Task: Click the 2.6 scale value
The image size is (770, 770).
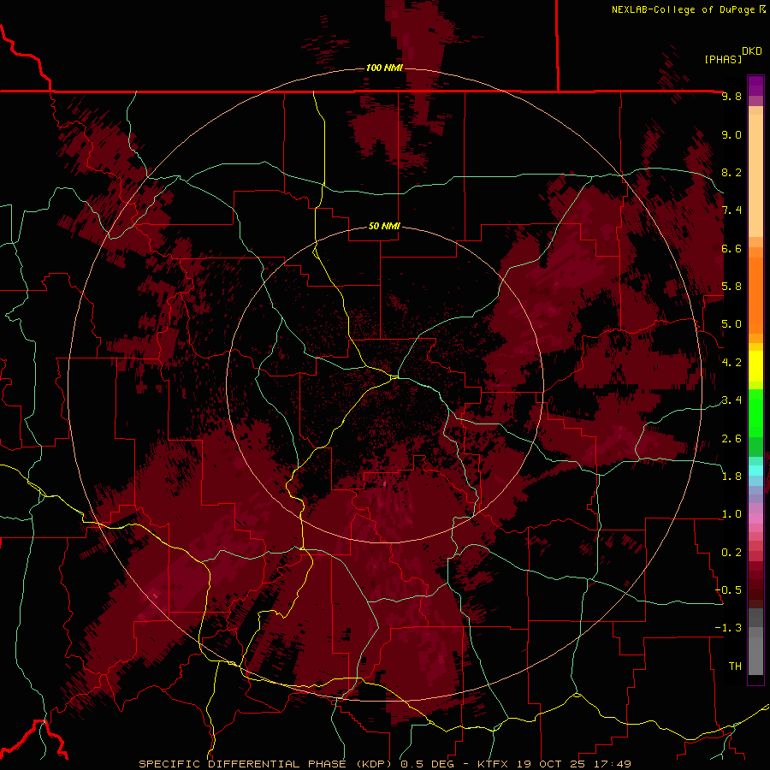Action: click(731, 439)
